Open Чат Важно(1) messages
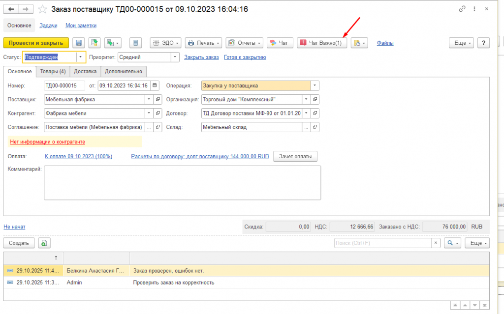 click(x=322, y=43)
